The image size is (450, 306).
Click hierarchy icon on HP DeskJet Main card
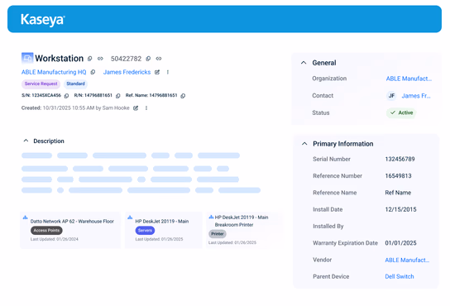pos(130,218)
